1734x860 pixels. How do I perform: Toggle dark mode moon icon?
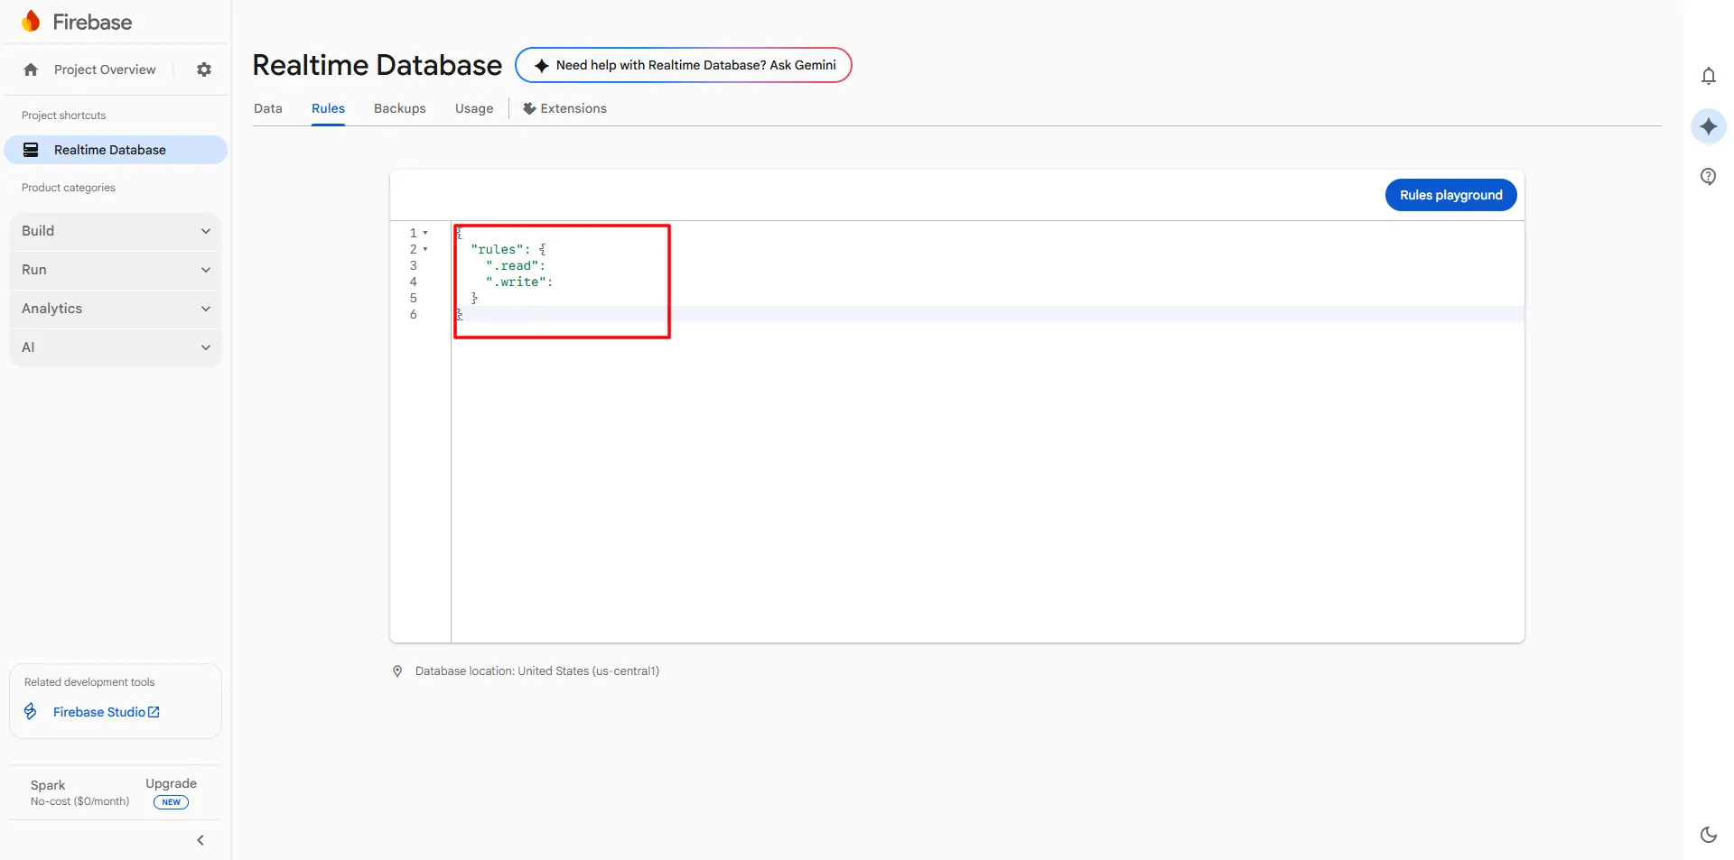point(1708,835)
